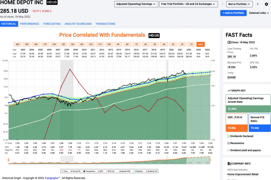271x180 pixels.
Task: Switch to FORECASTING tab
Action: pos(52,24)
